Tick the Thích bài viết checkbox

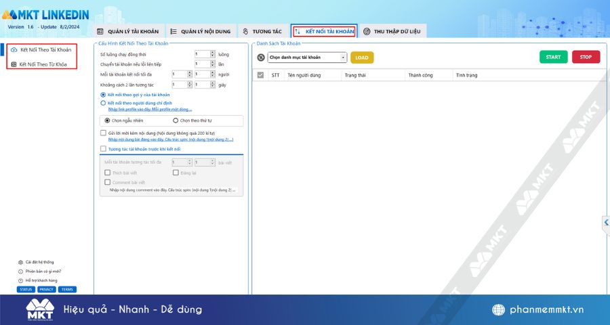pos(107,173)
